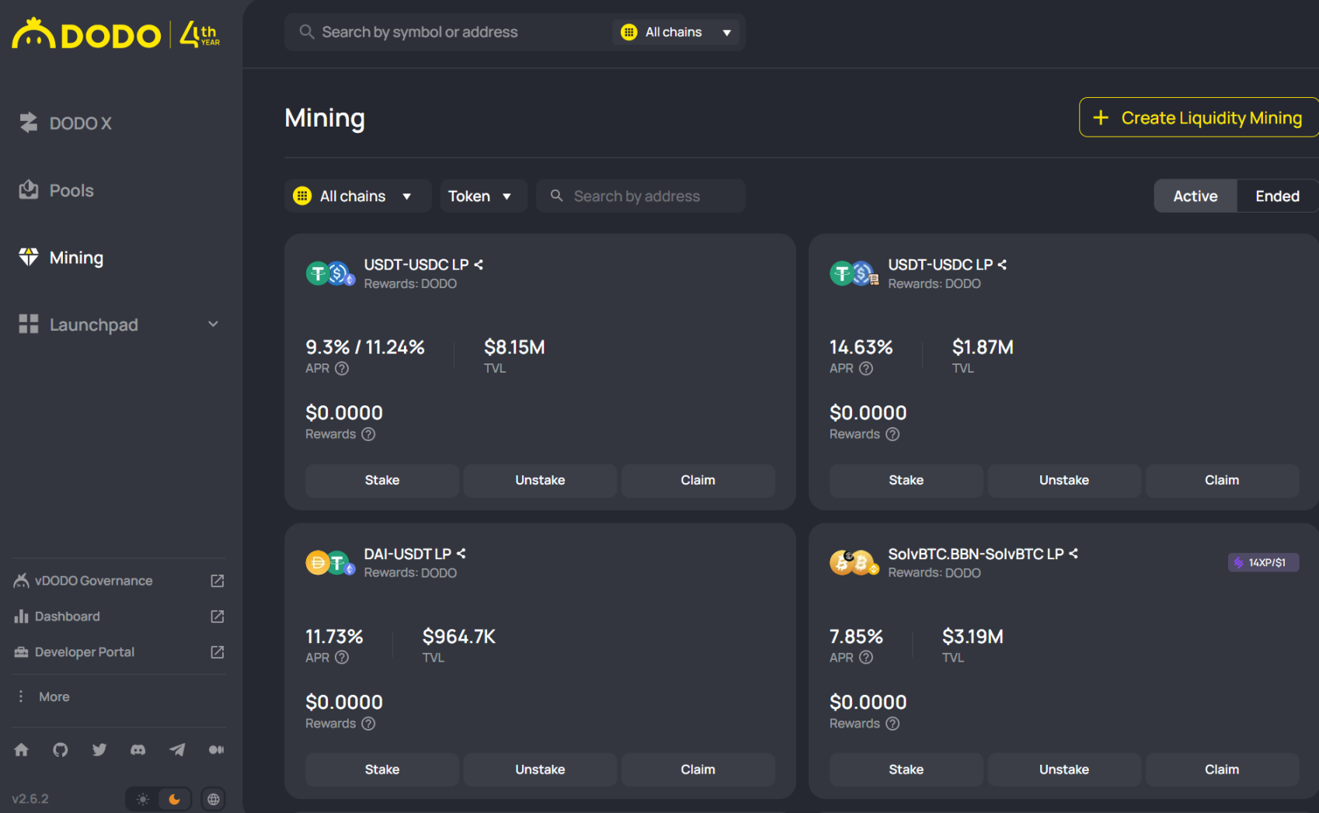The width and height of the screenshot is (1319, 813).
Task: Click the home icon in sidebar footer
Action: 22,749
